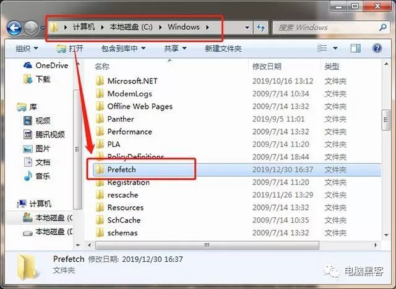Click the 打开 open button

tap(70, 48)
